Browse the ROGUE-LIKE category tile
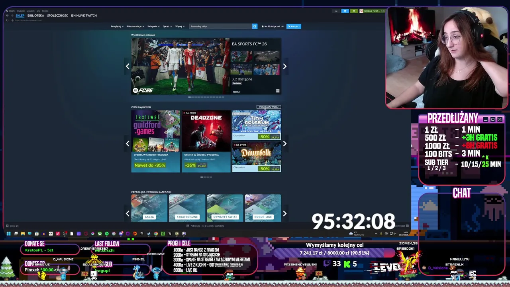510x287 pixels. click(263, 208)
